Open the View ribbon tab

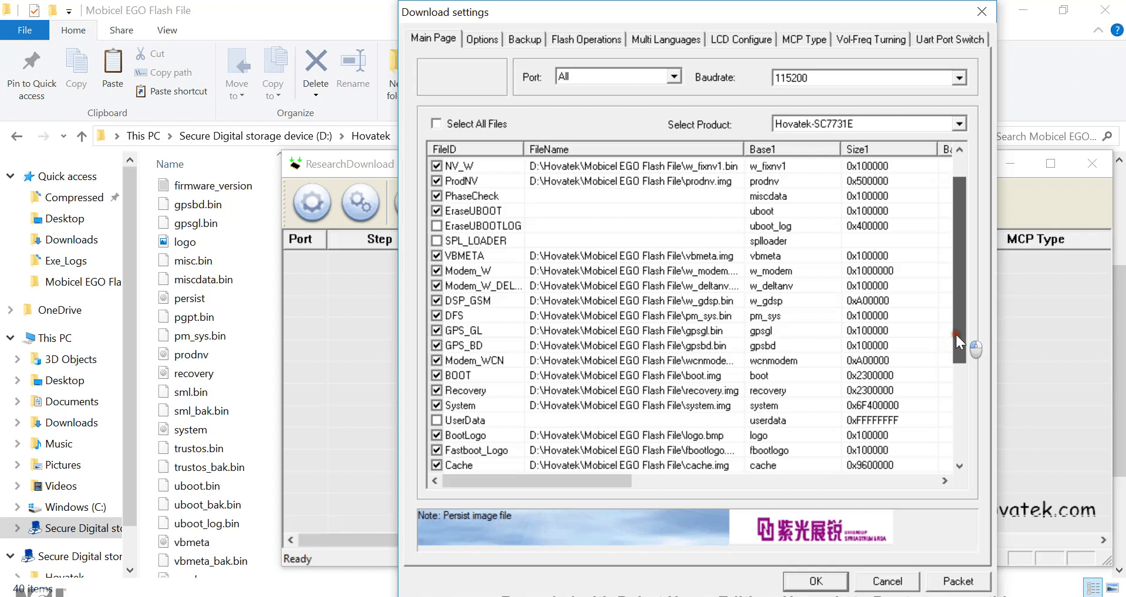tap(166, 30)
